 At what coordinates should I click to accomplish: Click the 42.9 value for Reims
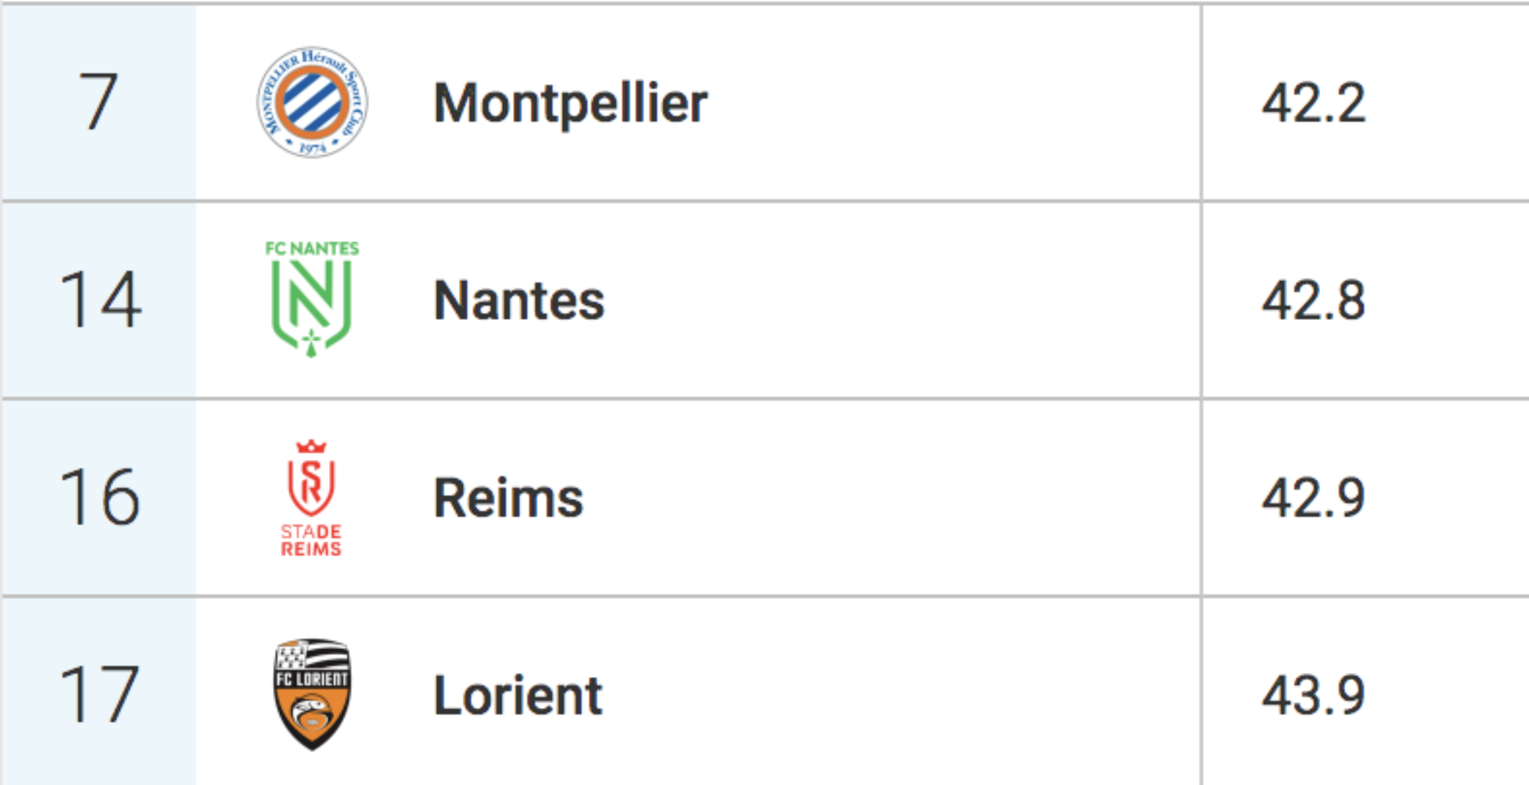[x=1313, y=498]
